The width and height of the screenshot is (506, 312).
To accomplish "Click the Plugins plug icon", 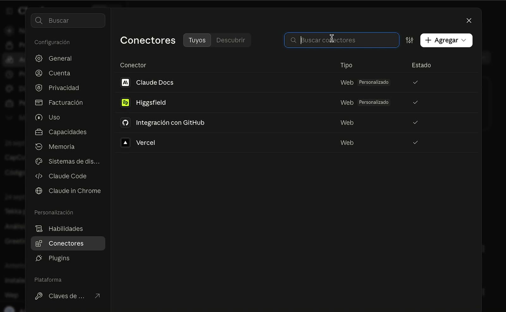I will pyautogui.click(x=39, y=258).
